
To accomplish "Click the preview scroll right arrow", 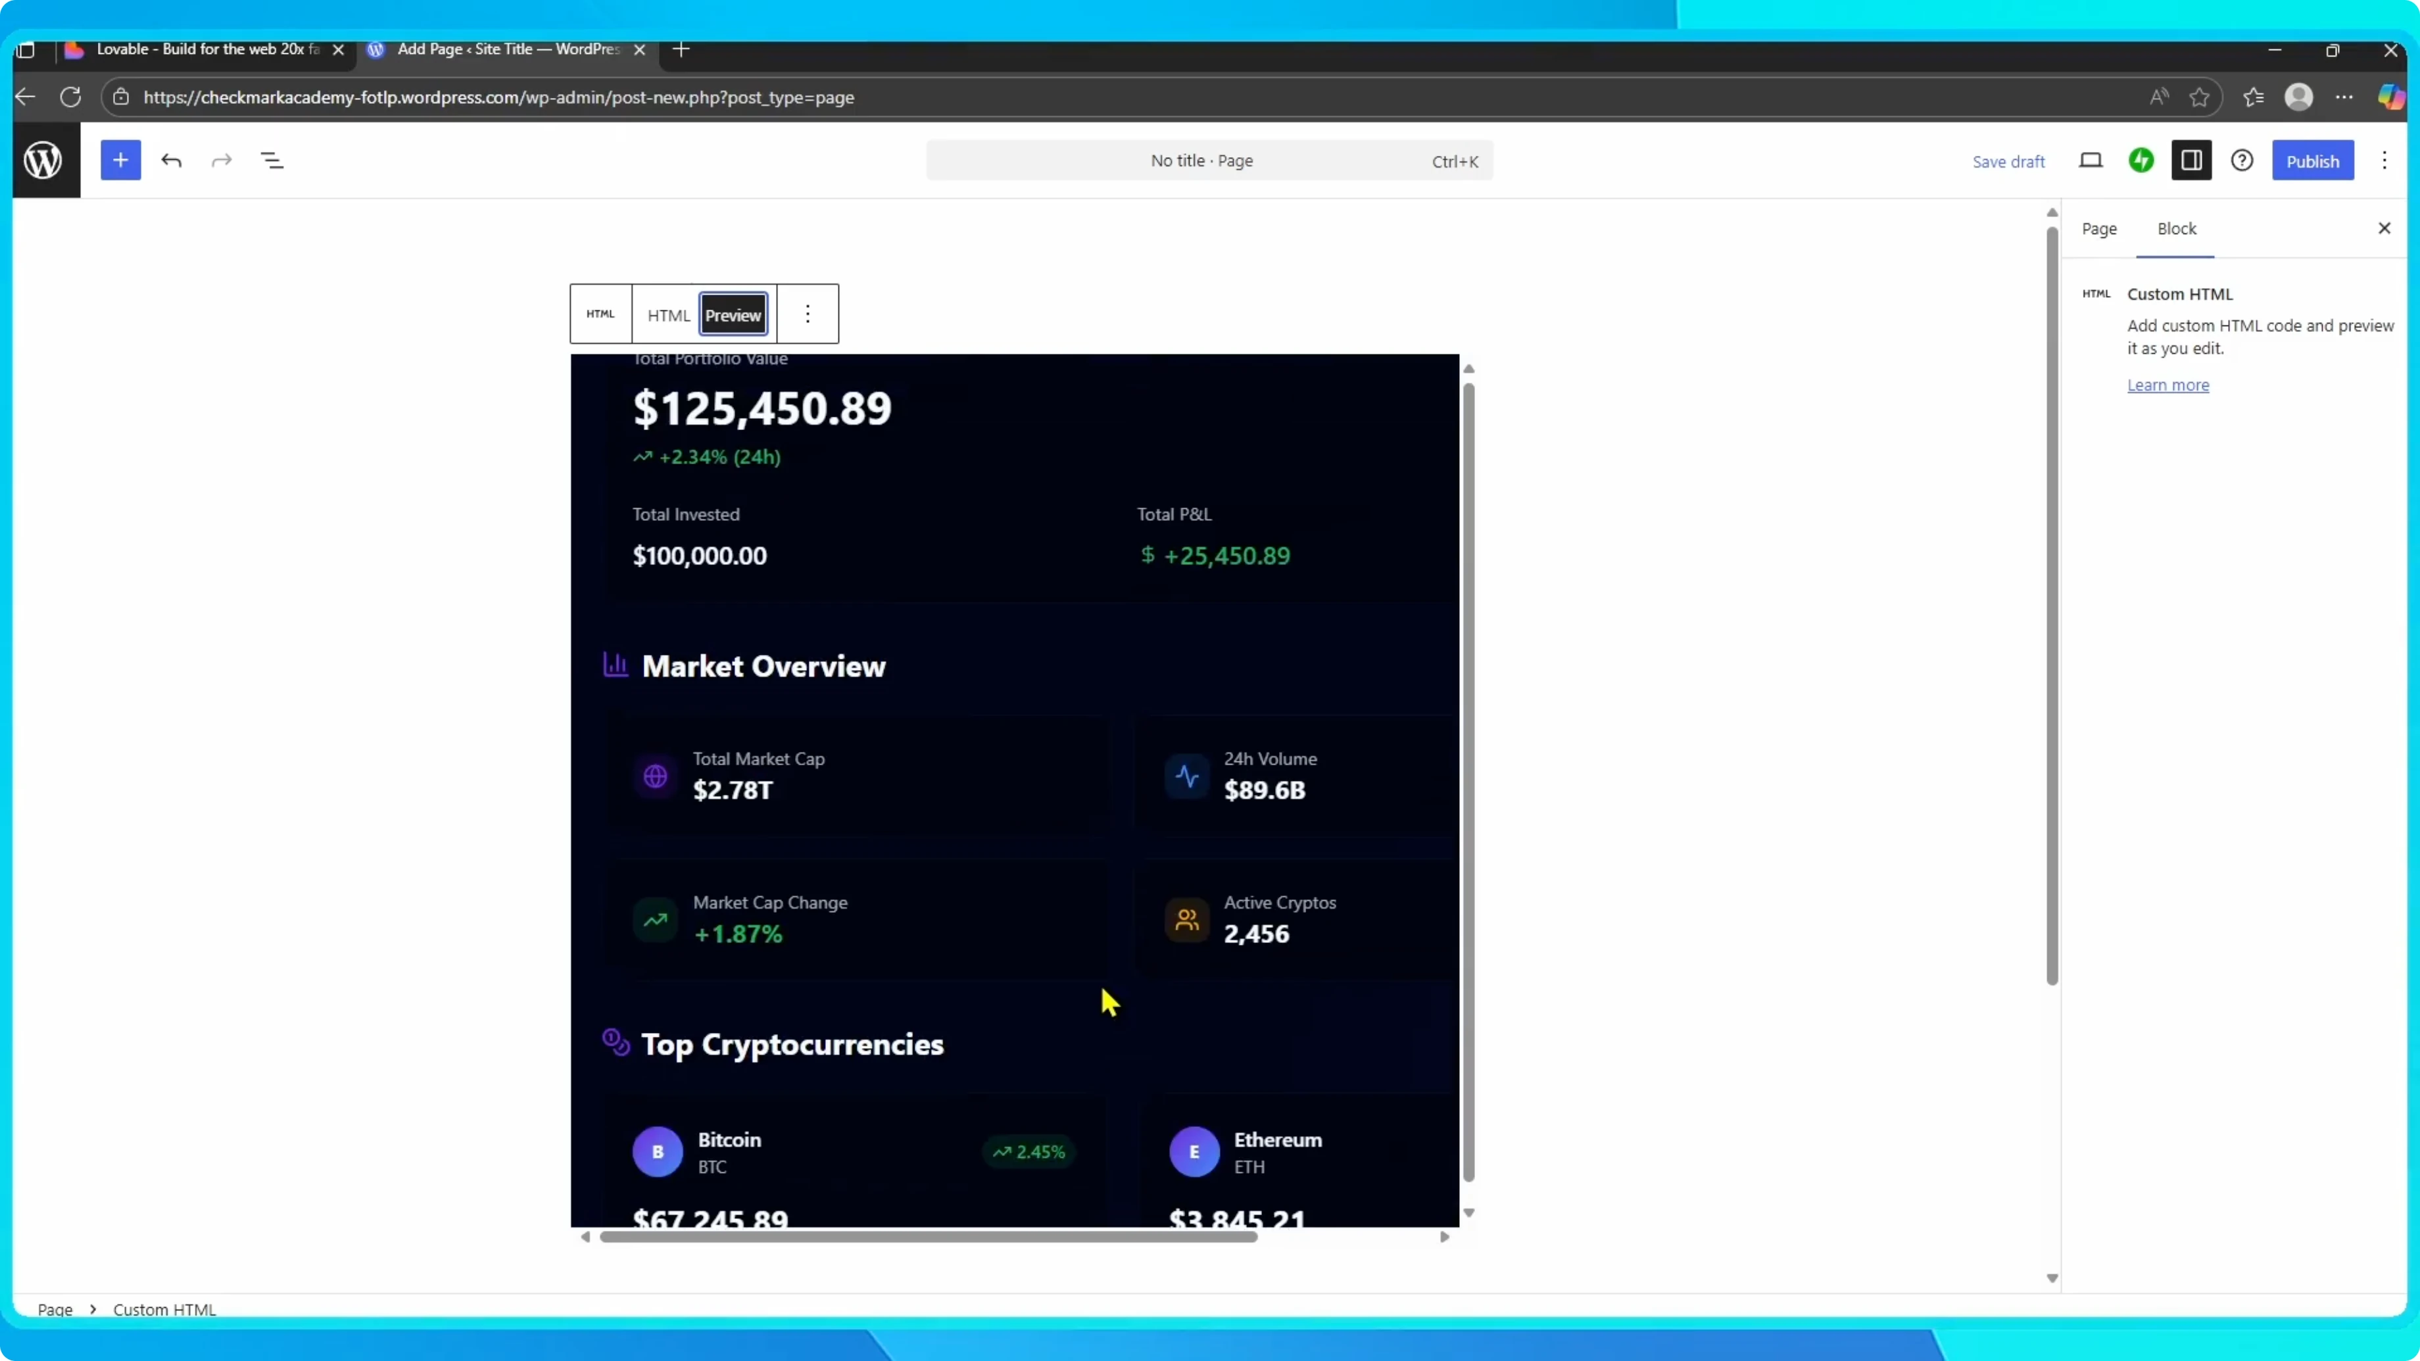I will [x=1445, y=1237].
